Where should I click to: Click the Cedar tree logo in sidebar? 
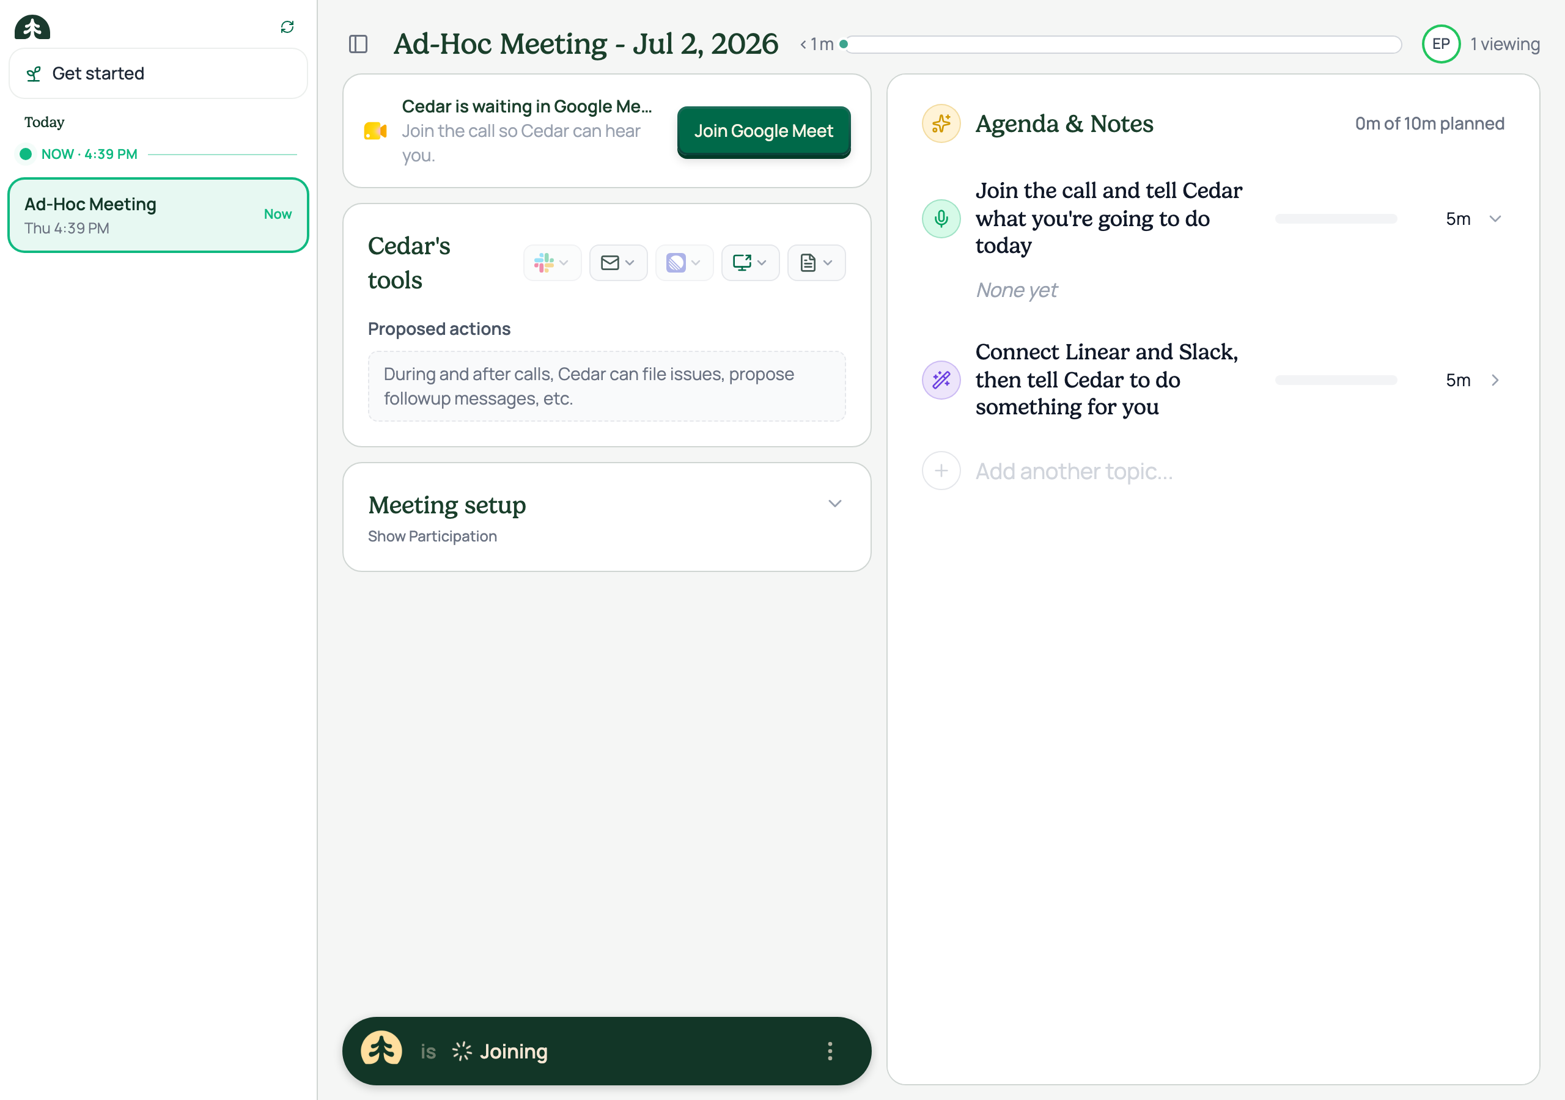(x=32, y=28)
